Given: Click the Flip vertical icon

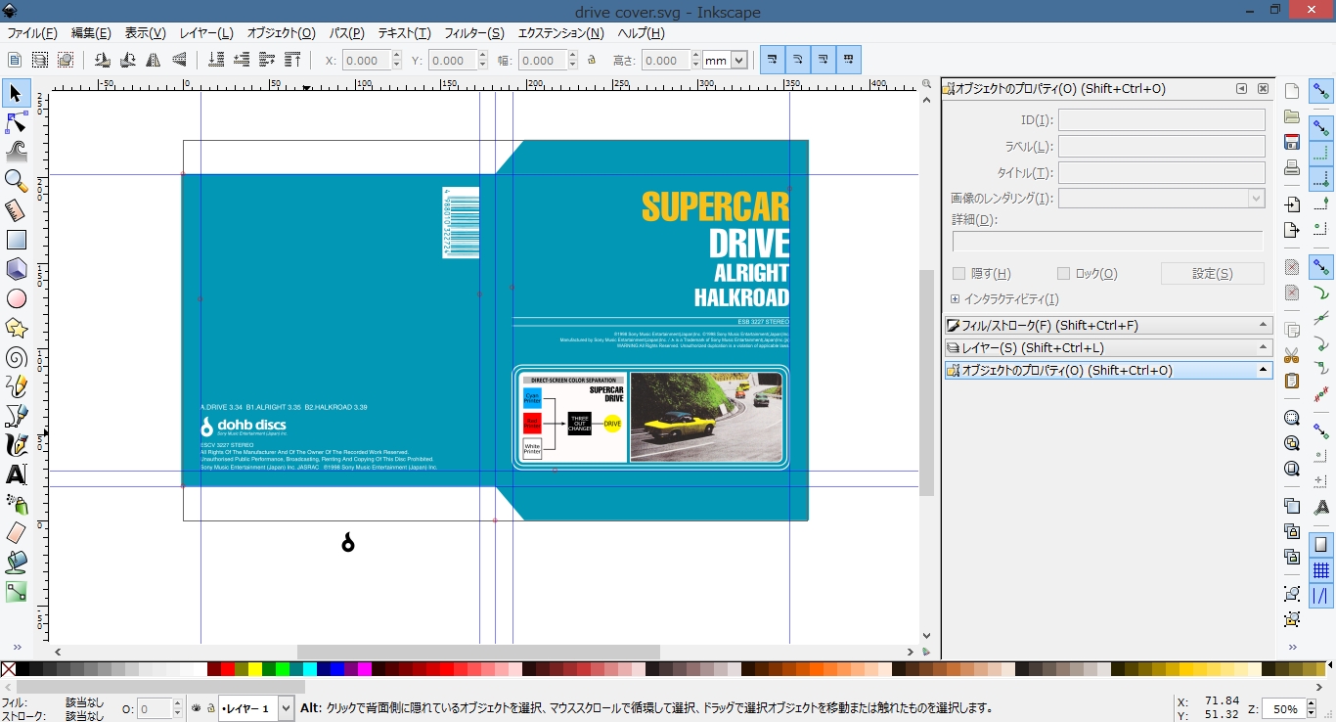Looking at the screenshot, I should pos(179,61).
